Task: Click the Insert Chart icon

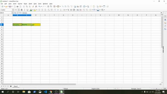Action: (x=78, y=7)
